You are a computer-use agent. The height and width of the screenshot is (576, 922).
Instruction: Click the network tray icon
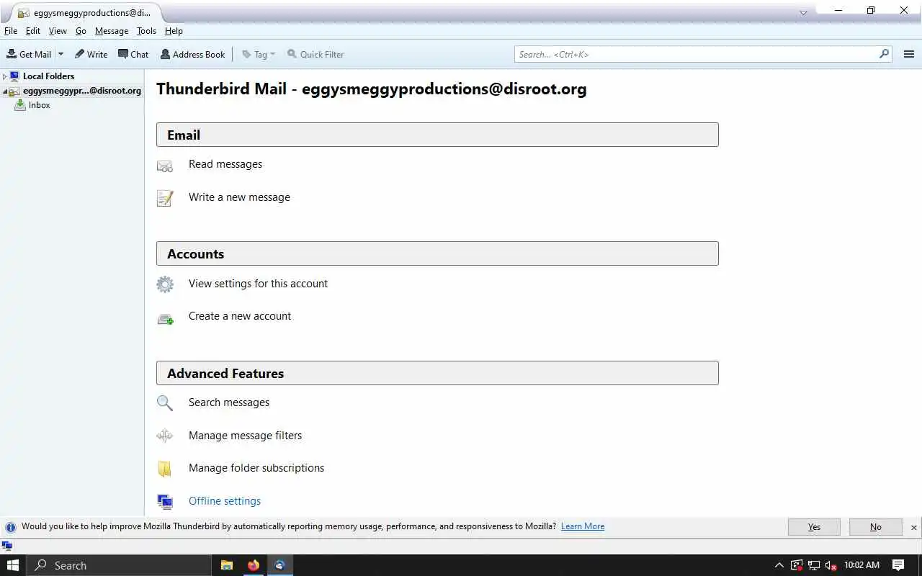(814, 565)
